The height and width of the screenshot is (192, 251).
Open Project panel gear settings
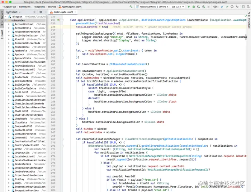[41, 12]
